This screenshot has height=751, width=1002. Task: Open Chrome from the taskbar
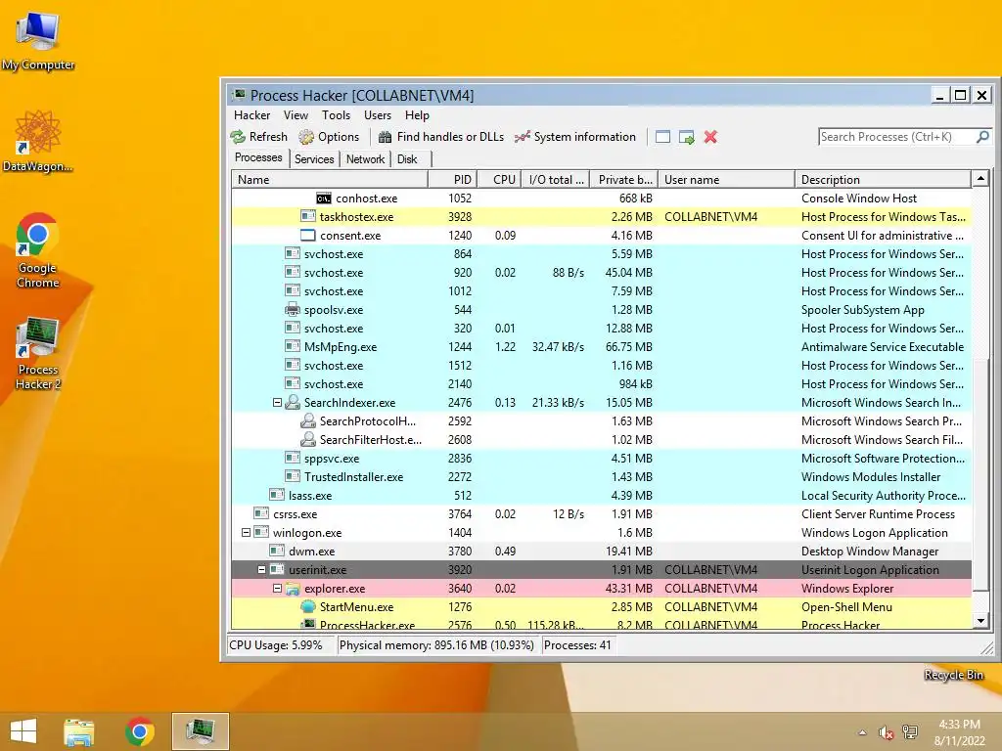tap(139, 731)
